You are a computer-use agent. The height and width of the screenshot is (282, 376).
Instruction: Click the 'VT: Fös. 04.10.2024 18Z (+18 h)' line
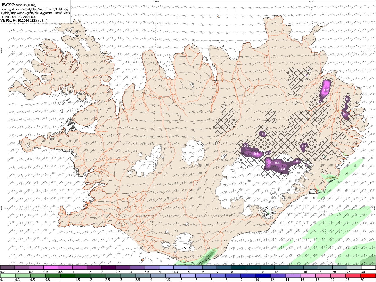tap(24, 21)
